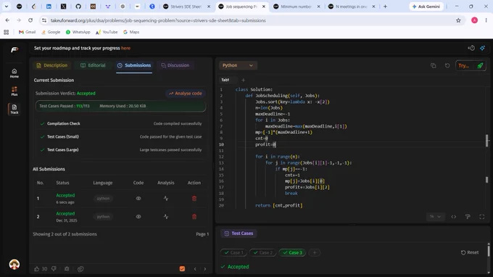Click the Analyse code button
The width and height of the screenshot is (493, 277).
(186, 94)
